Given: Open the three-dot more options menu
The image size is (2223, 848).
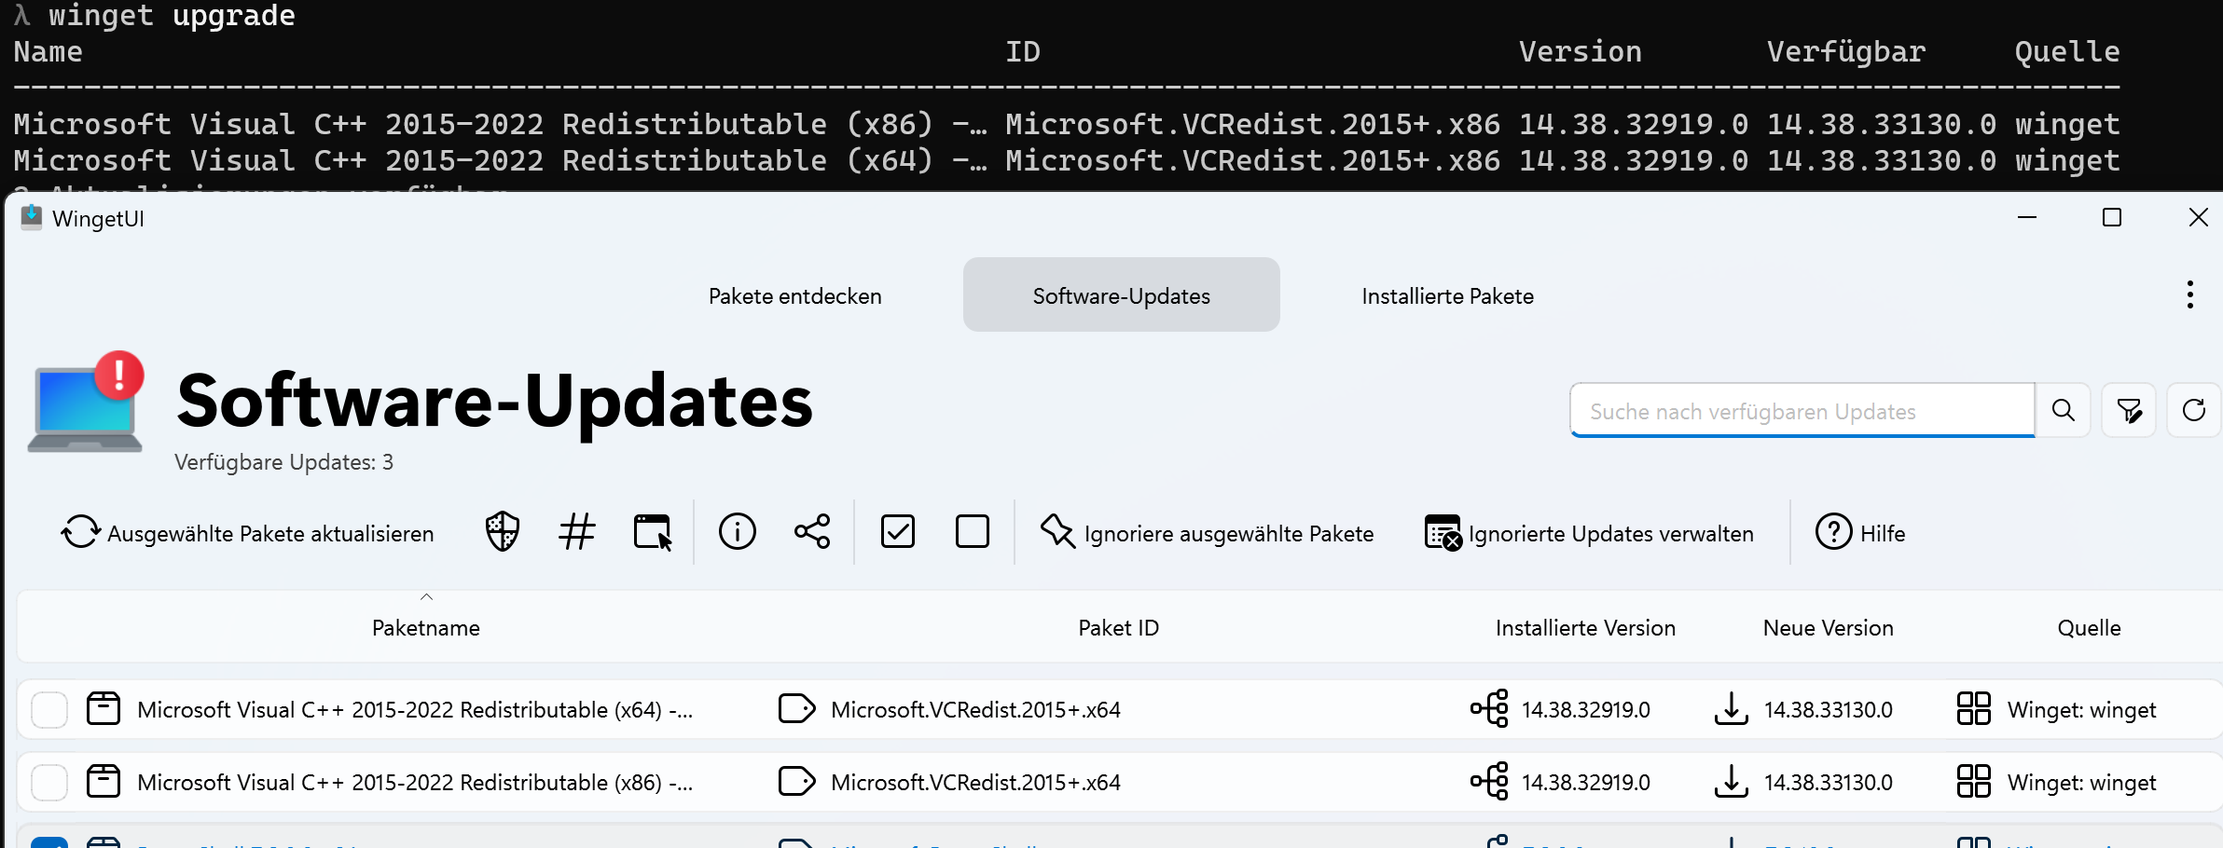Looking at the screenshot, I should [2189, 294].
